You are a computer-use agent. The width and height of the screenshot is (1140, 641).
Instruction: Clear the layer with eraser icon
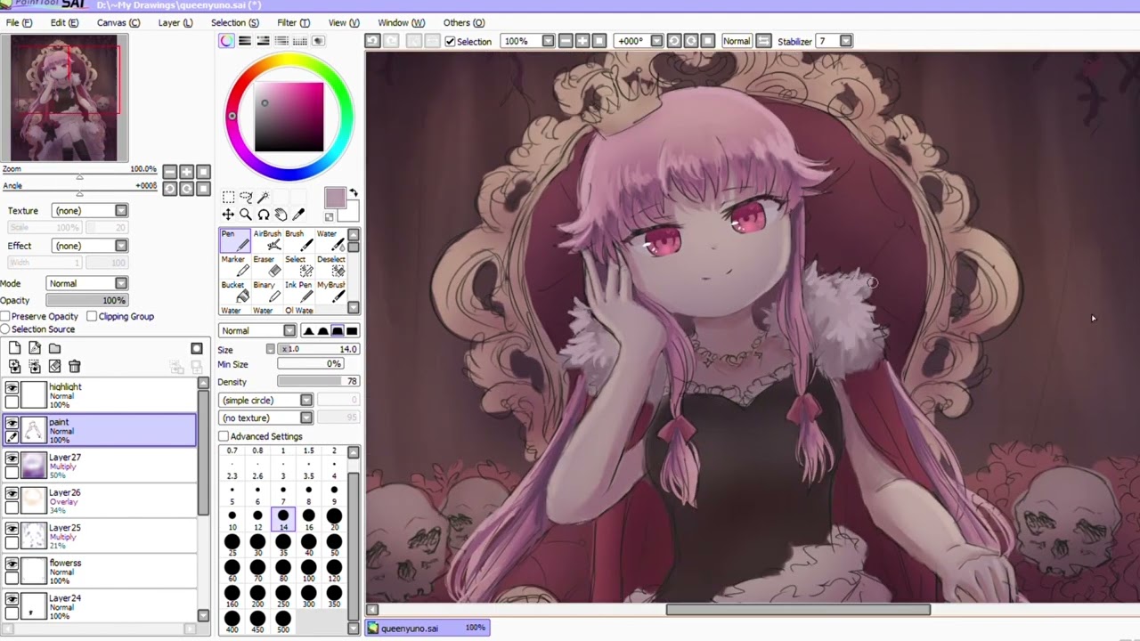[x=54, y=366]
